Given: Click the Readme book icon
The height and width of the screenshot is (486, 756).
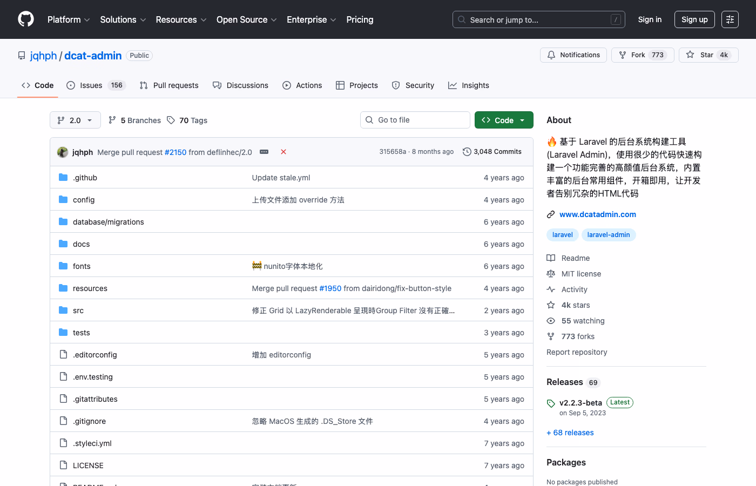Looking at the screenshot, I should [551, 258].
